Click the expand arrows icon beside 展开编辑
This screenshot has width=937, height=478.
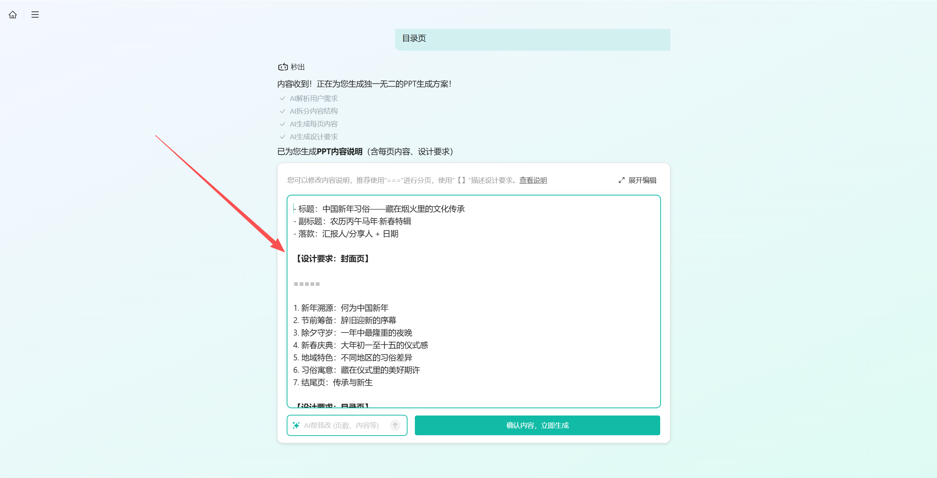click(621, 180)
